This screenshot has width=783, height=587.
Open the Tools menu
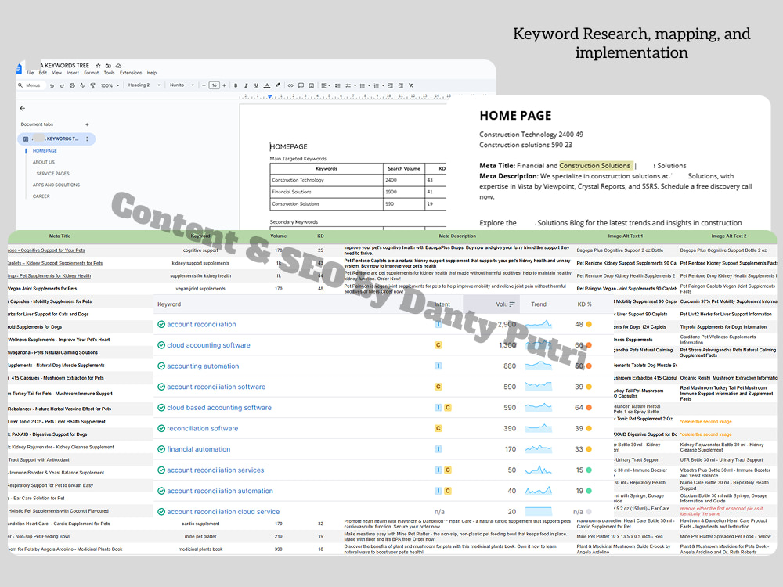click(x=110, y=73)
